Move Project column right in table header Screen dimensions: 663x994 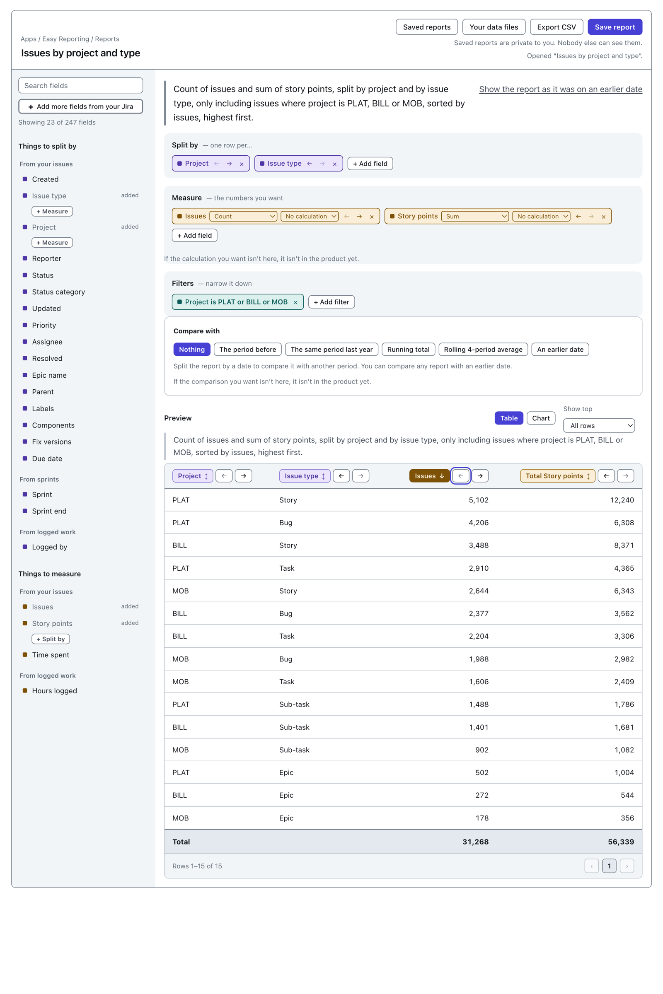244,476
